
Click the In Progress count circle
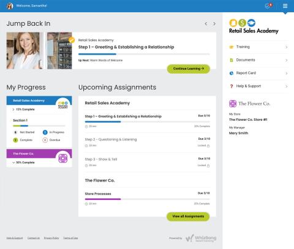tap(45, 132)
